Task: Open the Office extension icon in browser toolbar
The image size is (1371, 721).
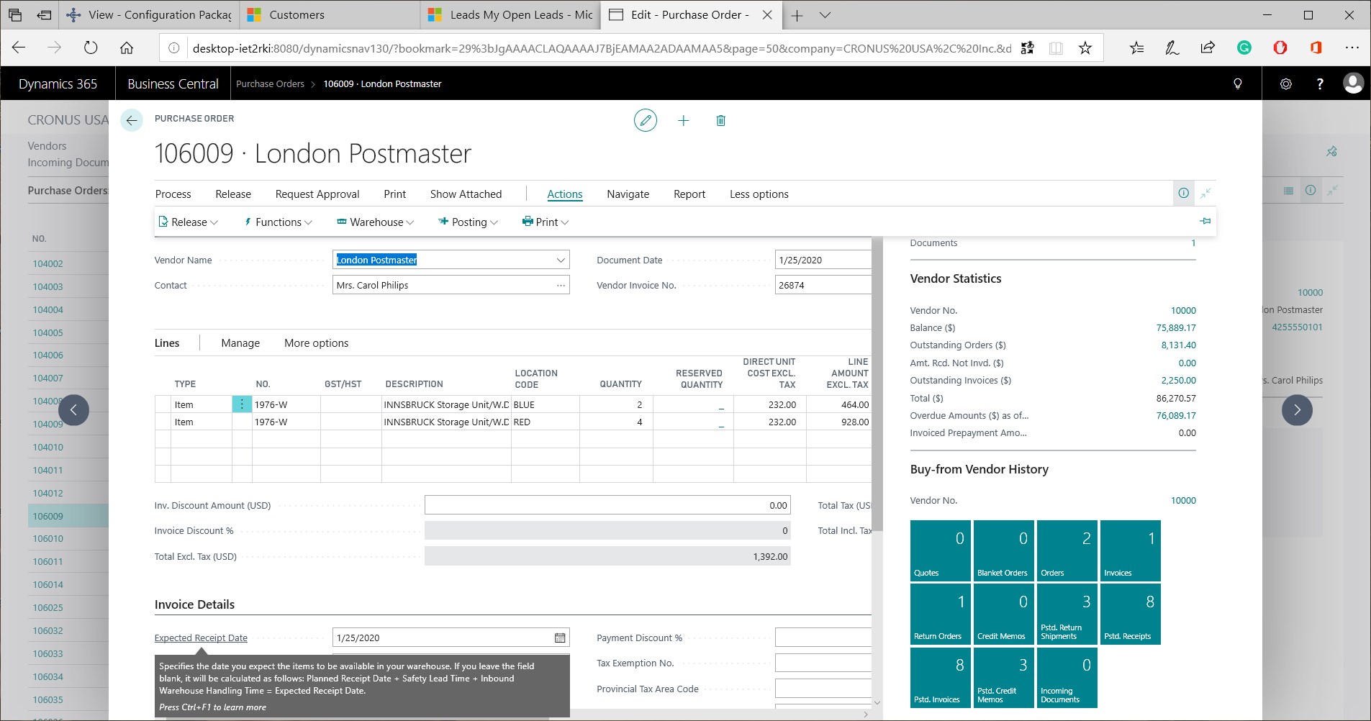Action: [x=1316, y=48]
